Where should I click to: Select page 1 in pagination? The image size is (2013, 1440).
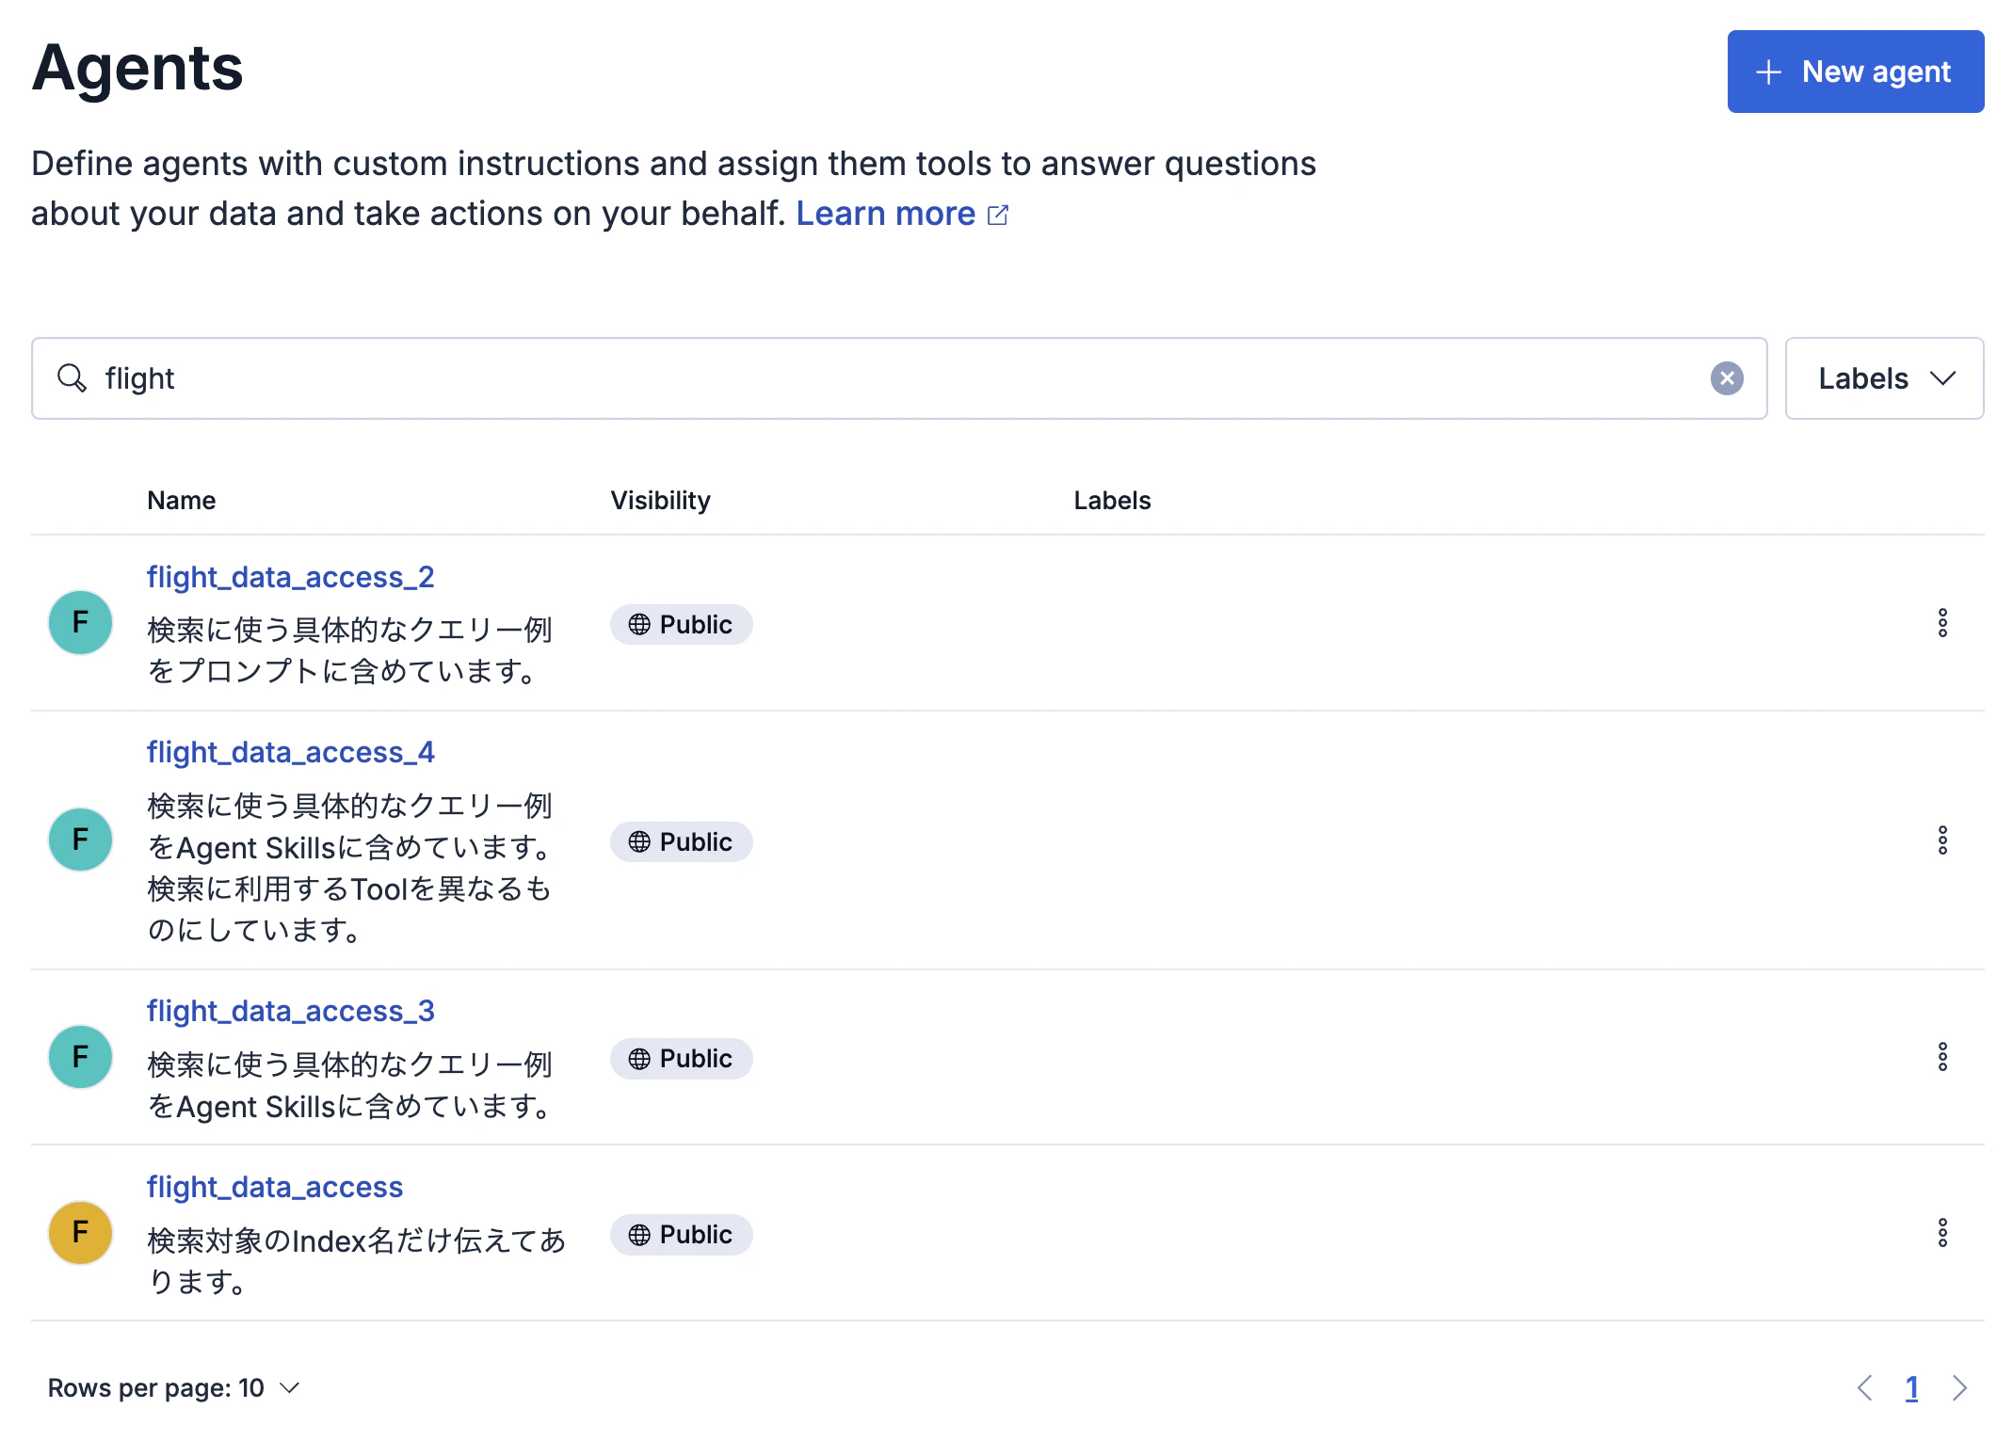(1911, 1388)
